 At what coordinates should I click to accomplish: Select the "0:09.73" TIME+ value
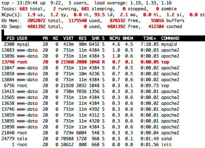(149, 86)
